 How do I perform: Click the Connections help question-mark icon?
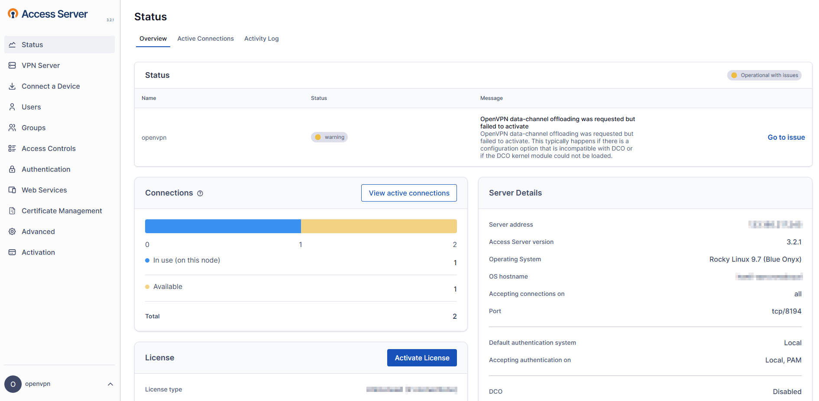click(200, 193)
